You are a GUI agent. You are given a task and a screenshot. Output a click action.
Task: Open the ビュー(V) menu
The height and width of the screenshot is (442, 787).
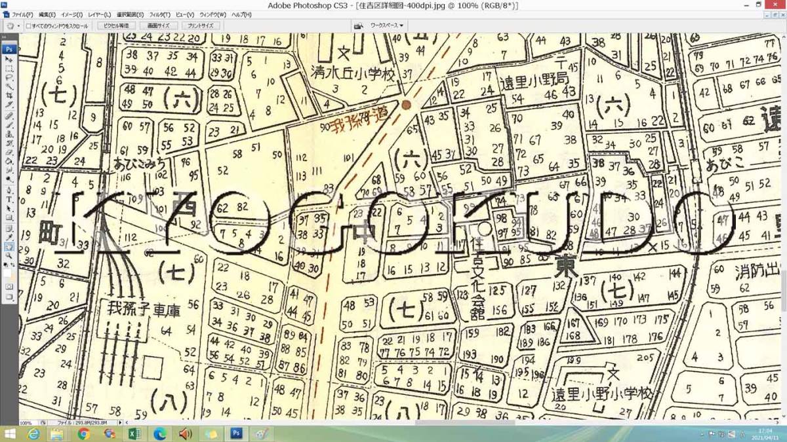[x=185, y=14]
